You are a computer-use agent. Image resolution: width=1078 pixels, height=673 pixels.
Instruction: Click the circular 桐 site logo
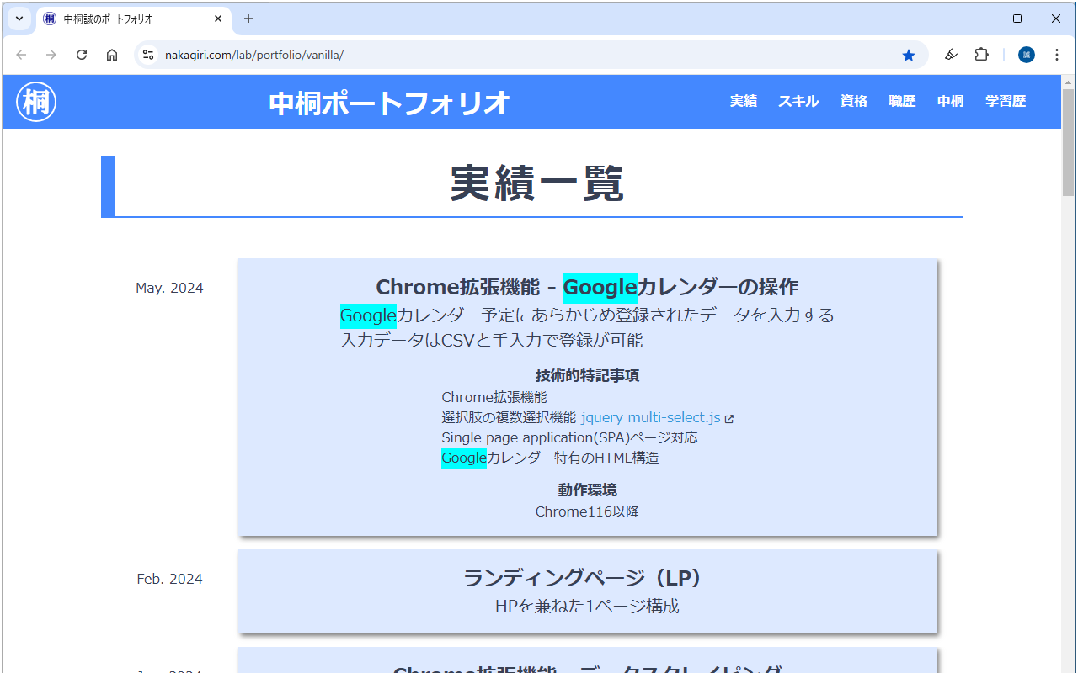coord(36,102)
